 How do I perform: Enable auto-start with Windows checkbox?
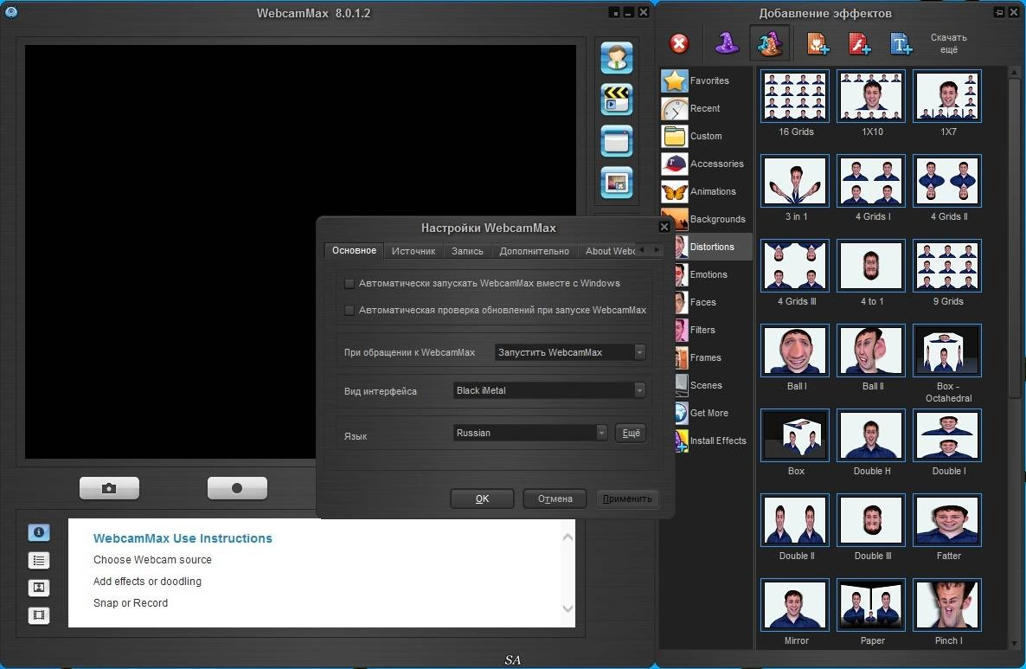tap(349, 284)
